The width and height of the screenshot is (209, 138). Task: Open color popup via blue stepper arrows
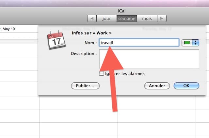click(196, 43)
